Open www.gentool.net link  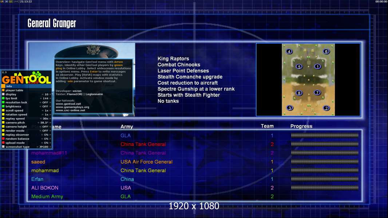click(68, 104)
